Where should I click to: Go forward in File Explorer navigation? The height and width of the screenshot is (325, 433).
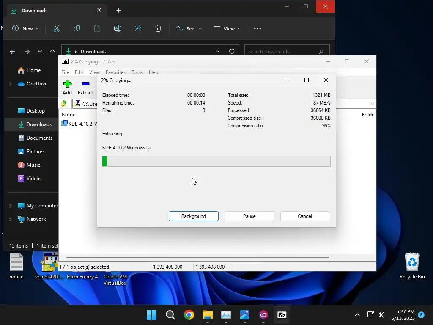pos(27,51)
